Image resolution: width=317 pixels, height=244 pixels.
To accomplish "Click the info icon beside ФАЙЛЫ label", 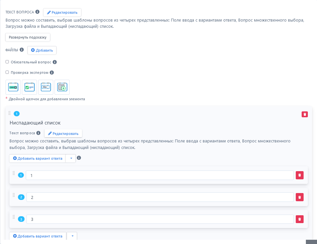I will tap(22, 50).
